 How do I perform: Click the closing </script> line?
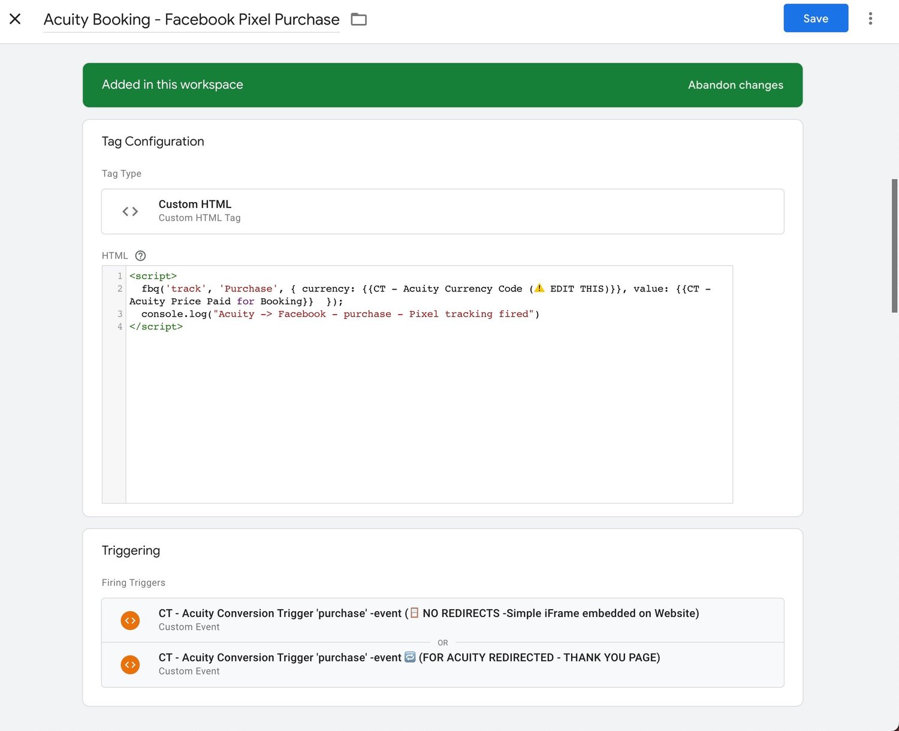click(156, 326)
